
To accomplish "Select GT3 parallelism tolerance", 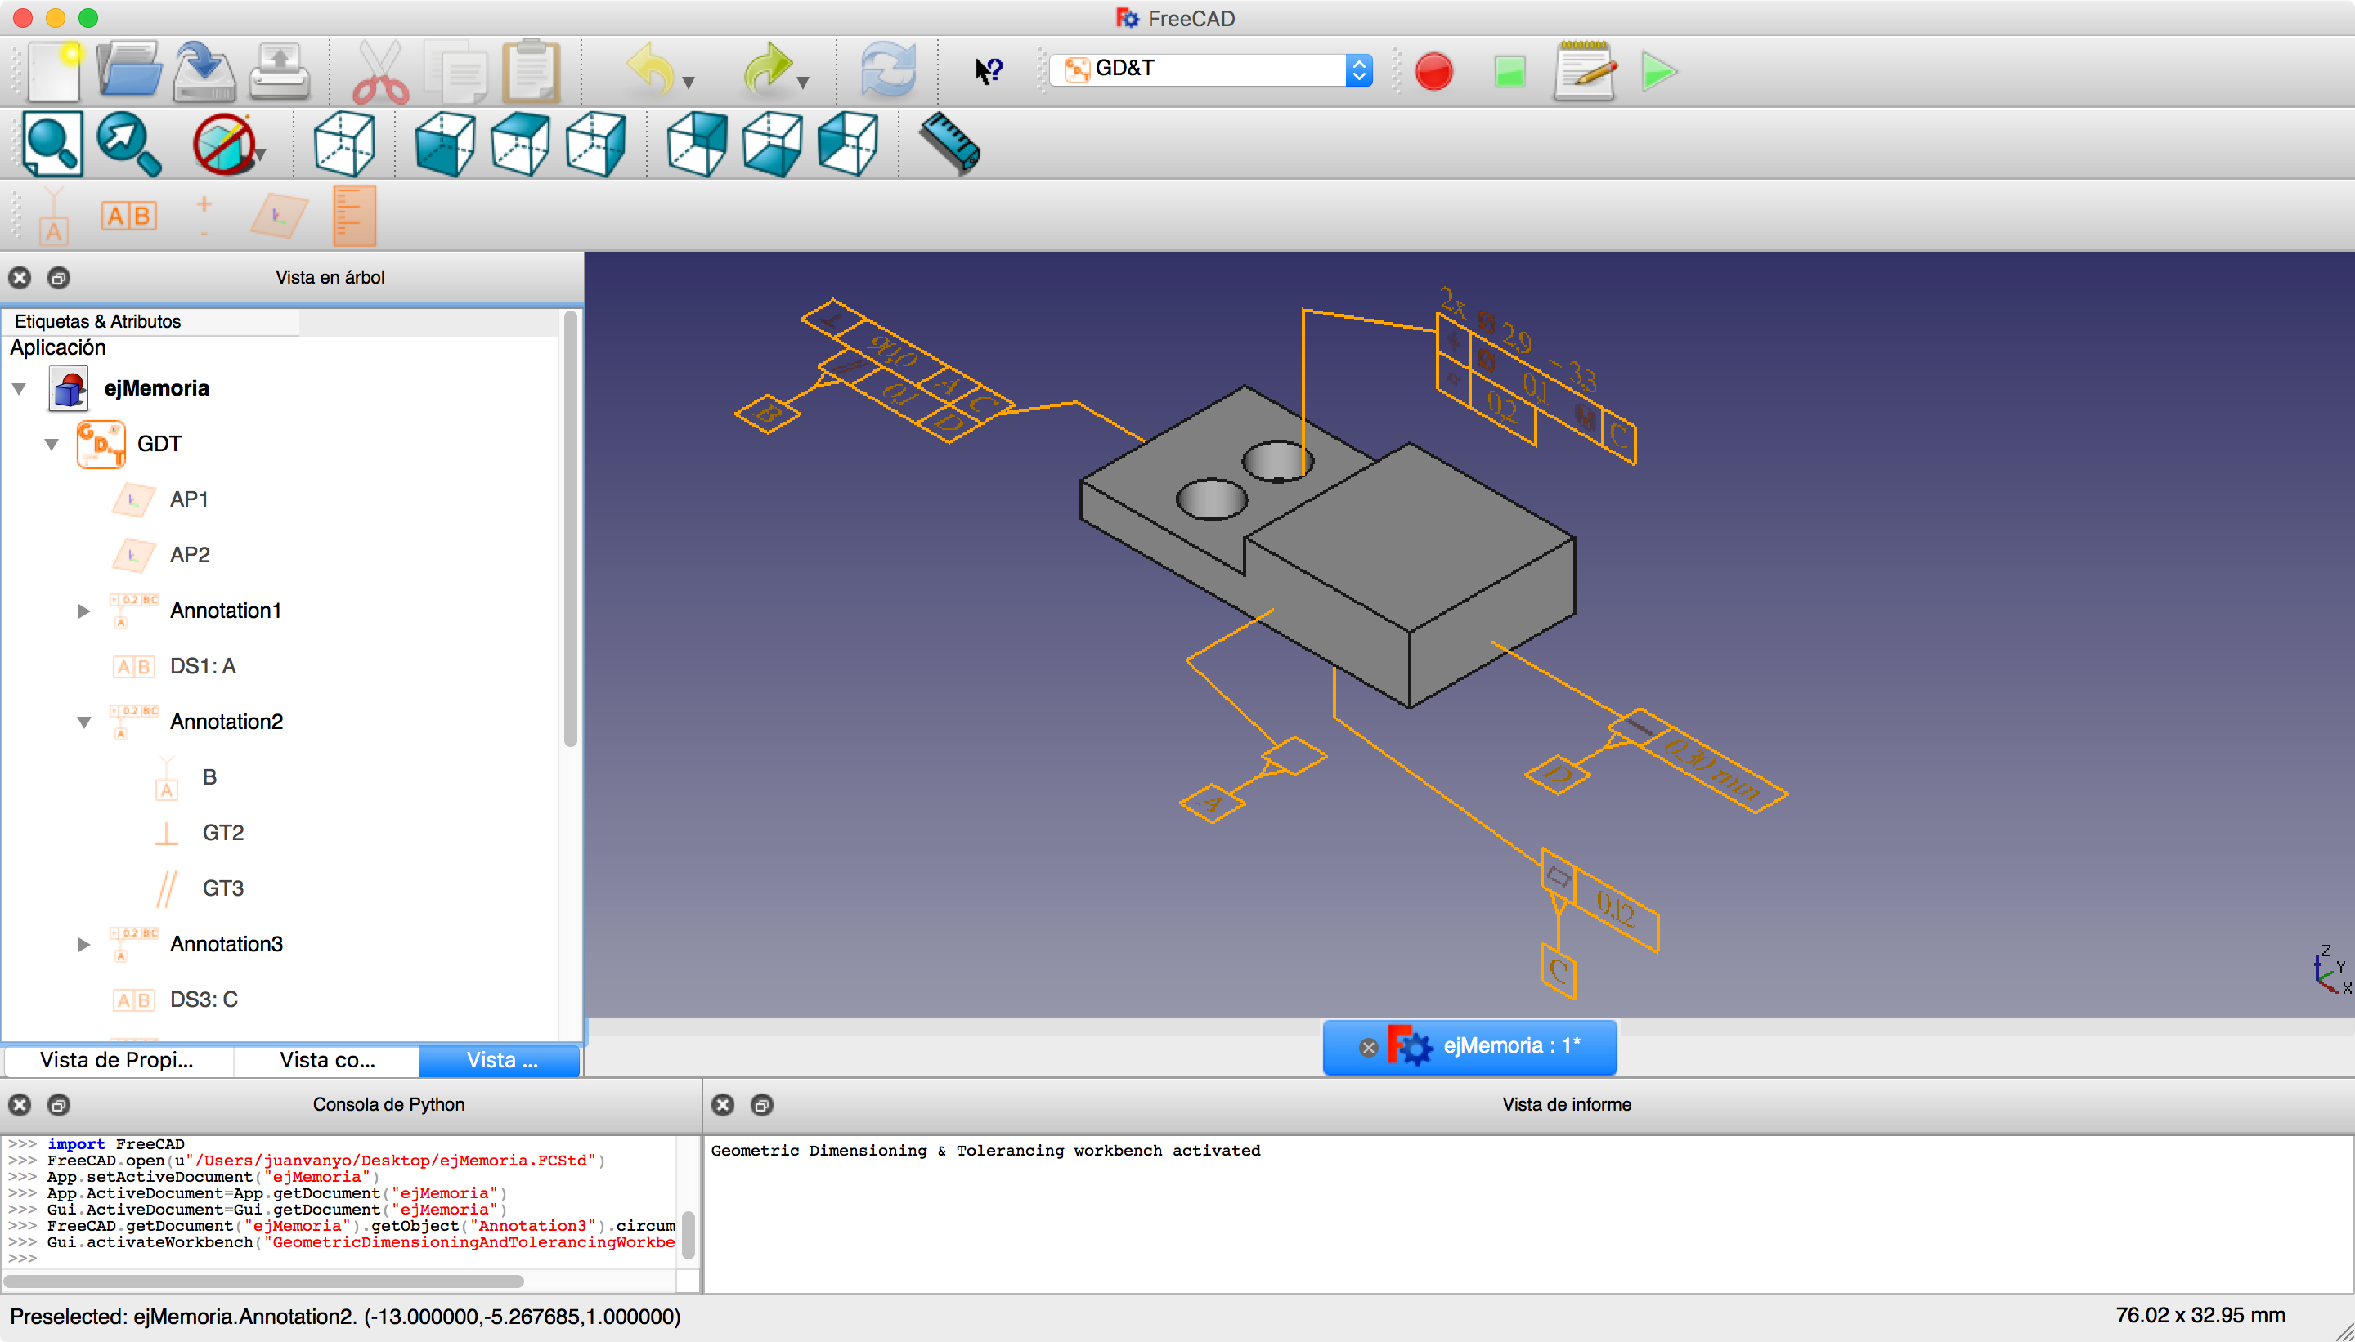I will pos(223,888).
